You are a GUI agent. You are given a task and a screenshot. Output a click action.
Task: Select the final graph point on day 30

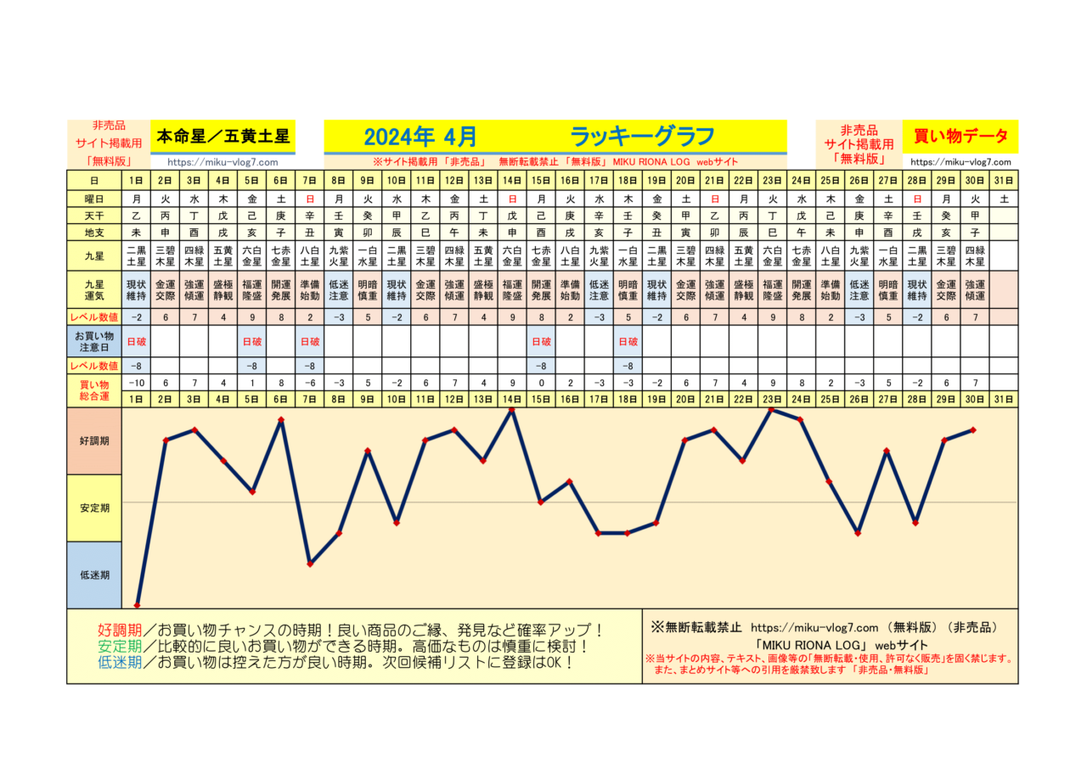tap(974, 430)
